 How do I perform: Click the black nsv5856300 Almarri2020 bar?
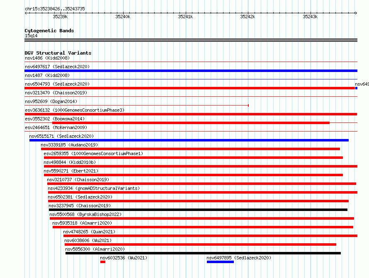pos(203,253)
